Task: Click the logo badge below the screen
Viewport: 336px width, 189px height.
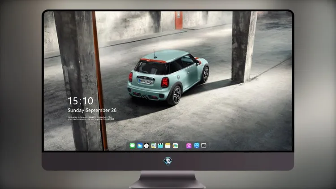Action: (168, 161)
